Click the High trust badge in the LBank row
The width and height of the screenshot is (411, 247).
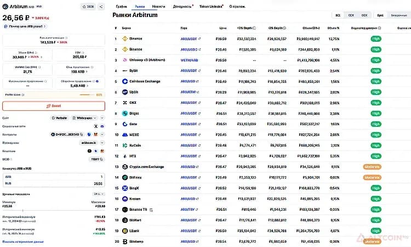pyautogui.click(x=376, y=231)
